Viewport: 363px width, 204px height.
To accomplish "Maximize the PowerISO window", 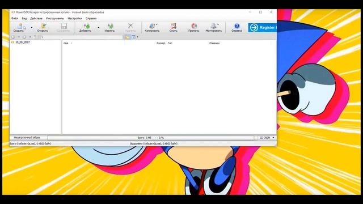I will [x=261, y=12].
